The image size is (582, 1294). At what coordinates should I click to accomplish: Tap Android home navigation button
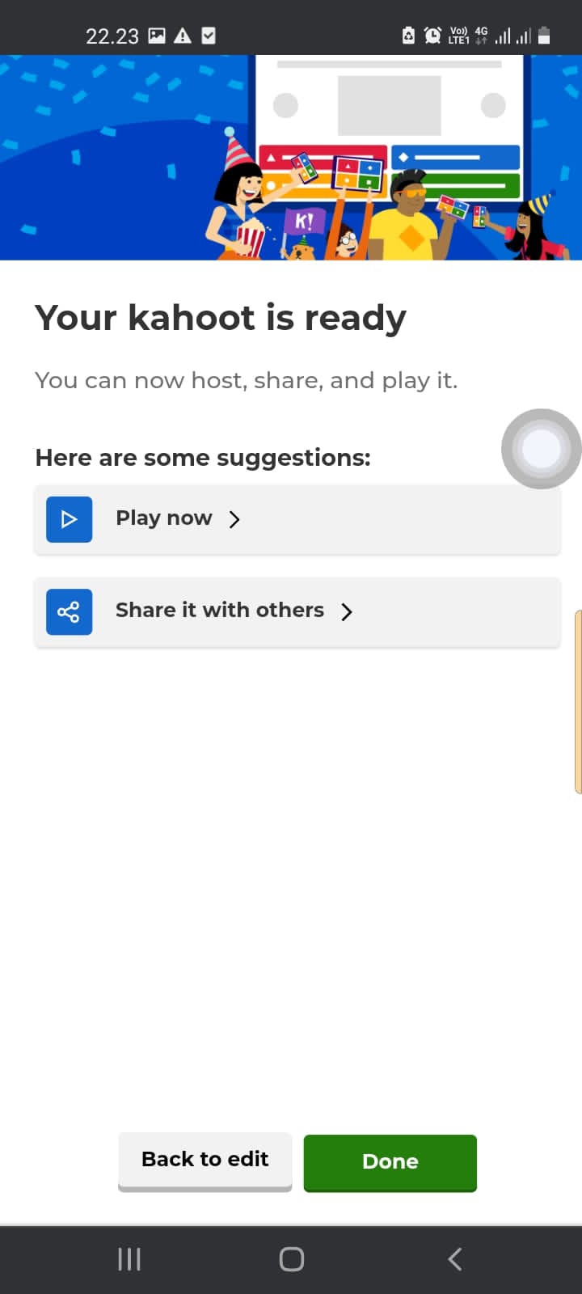[x=291, y=1258]
